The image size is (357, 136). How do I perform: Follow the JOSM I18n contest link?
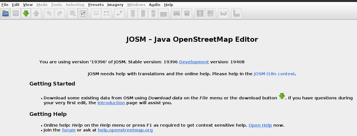click(274, 74)
